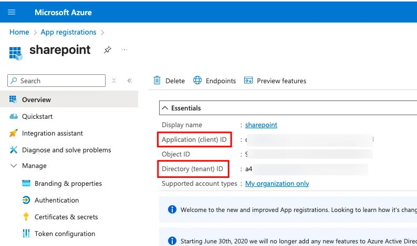This screenshot has height=246, width=417.
Task: Go to Authentication settings
Action: tap(56, 200)
